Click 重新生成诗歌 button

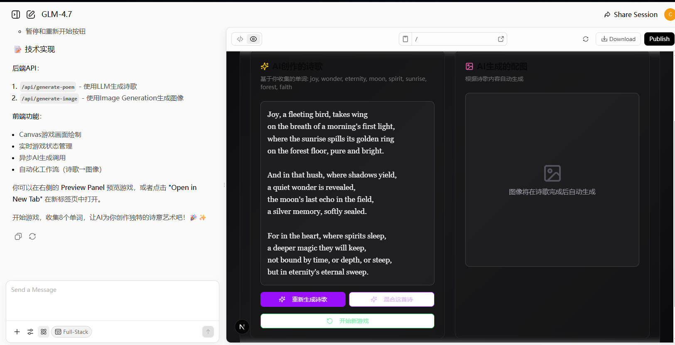coord(303,299)
